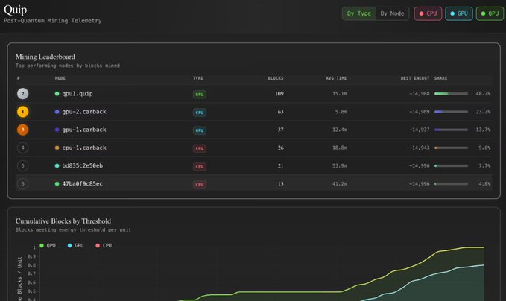
Task: Click the CPU type badge for cpu-1.carback
Action: [200, 148]
